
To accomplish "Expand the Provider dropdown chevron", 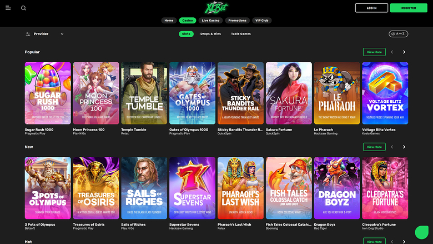I will (62, 34).
